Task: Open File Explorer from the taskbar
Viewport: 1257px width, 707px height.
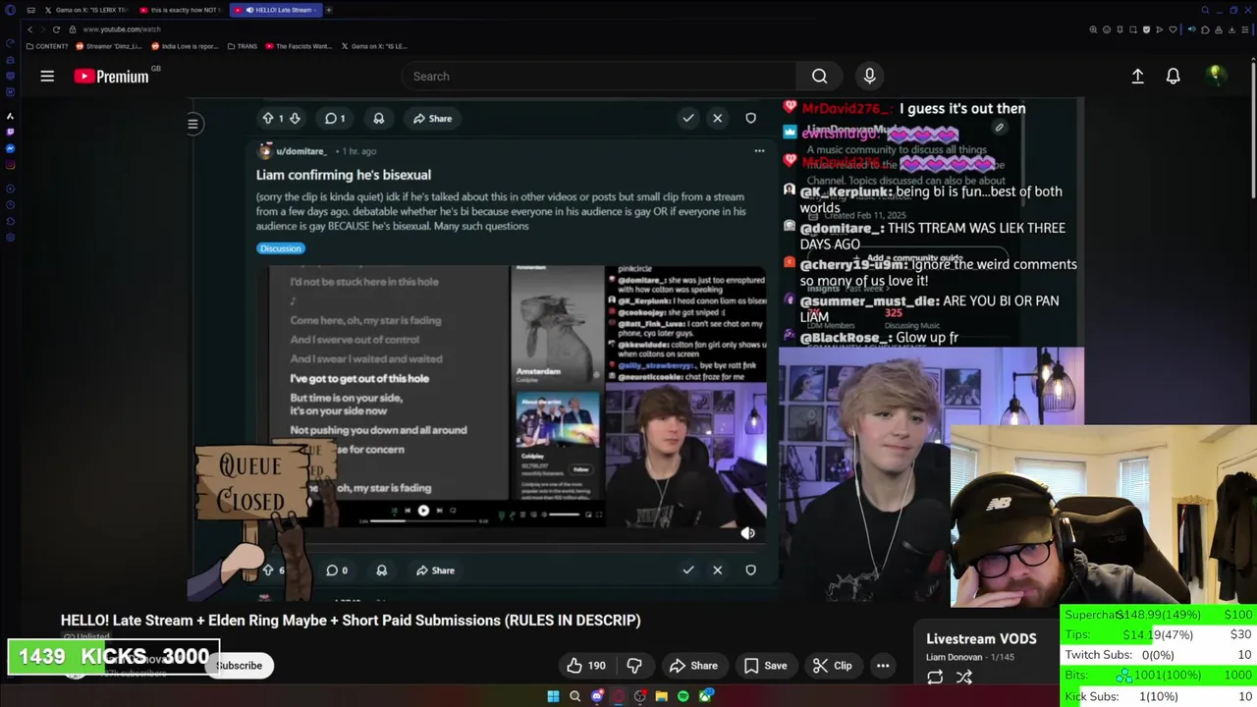Action: tap(661, 696)
